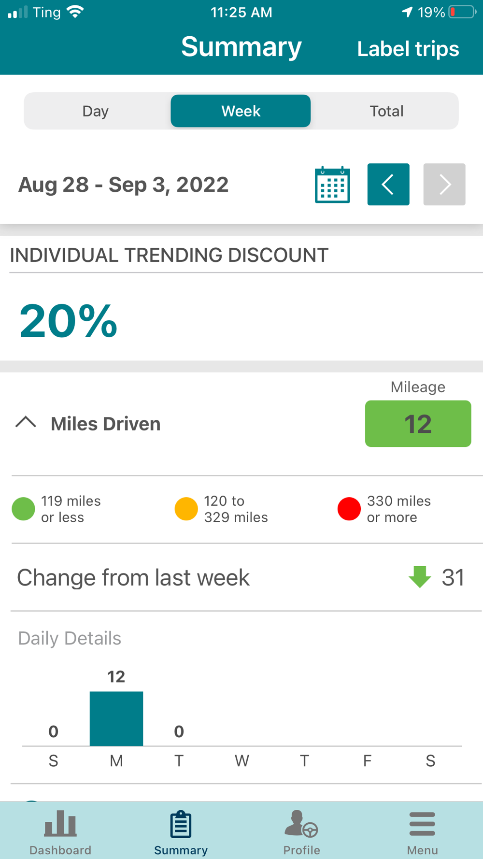Open the calendar date picker icon
This screenshot has height=859, width=483.
pos(332,185)
